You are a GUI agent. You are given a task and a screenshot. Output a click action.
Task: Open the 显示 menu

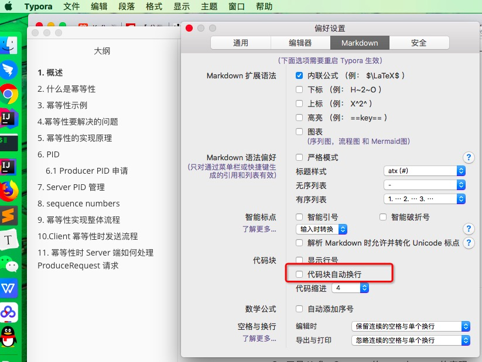click(x=182, y=6)
